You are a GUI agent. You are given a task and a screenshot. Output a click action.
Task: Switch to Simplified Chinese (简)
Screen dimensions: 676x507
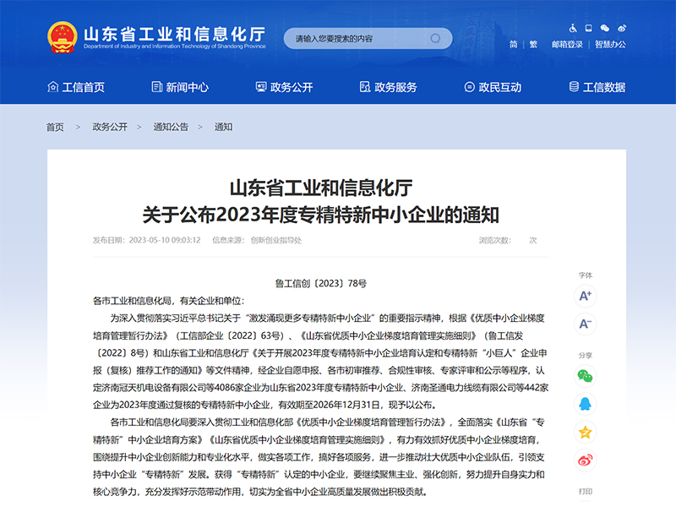[x=514, y=44]
